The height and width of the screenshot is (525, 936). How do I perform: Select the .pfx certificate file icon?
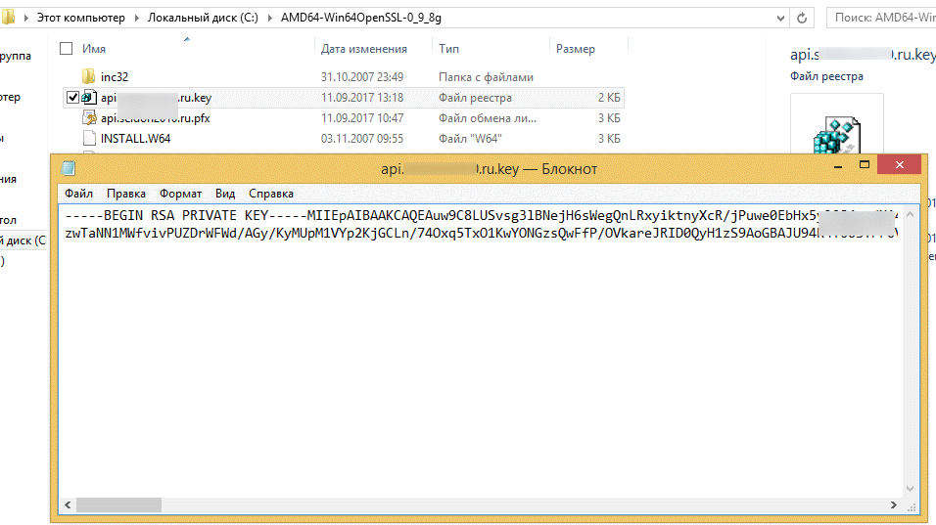click(89, 118)
